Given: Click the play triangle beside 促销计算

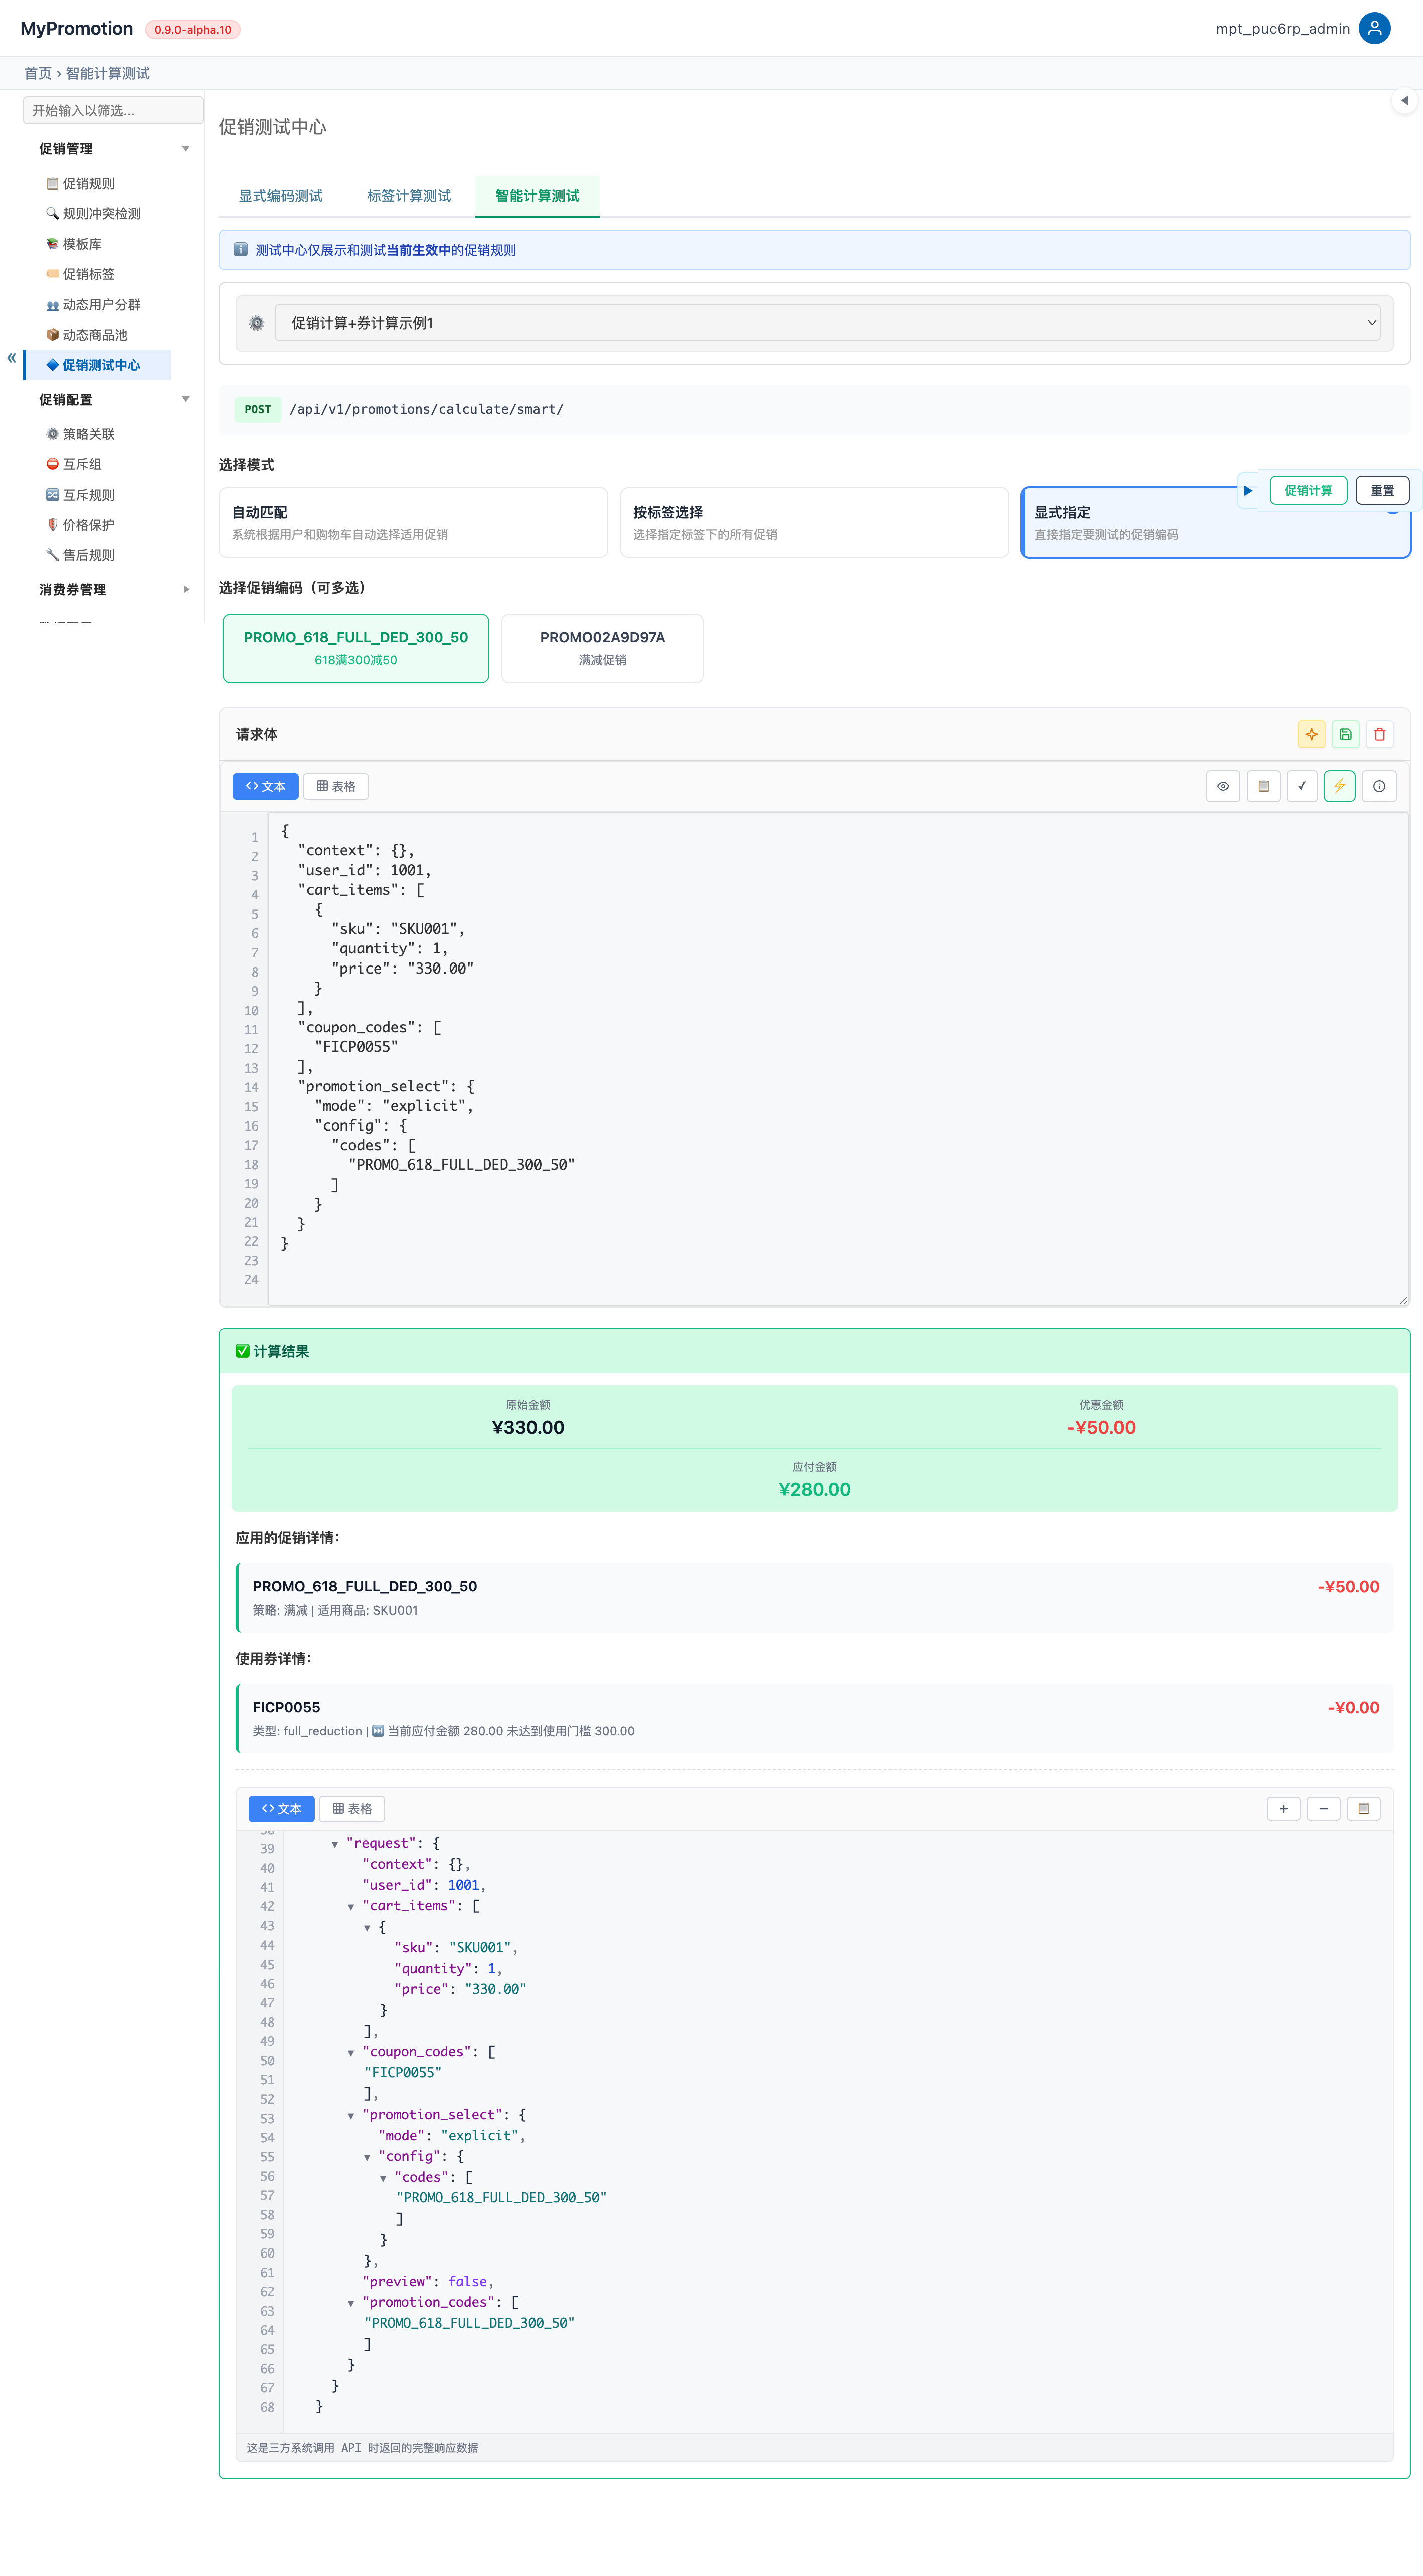Looking at the screenshot, I should click(1248, 490).
